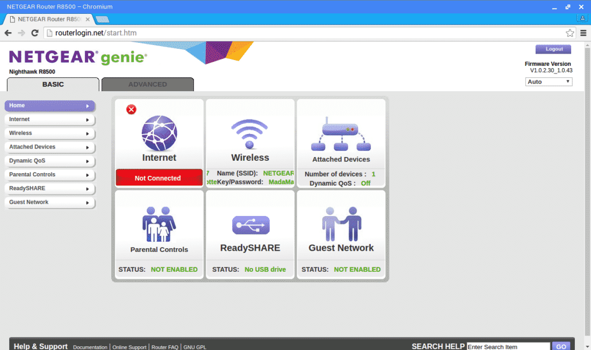This screenshot has height=350, width=591.
Task: Select ReadySHARE in the sidebar menu
Action: 50,188
